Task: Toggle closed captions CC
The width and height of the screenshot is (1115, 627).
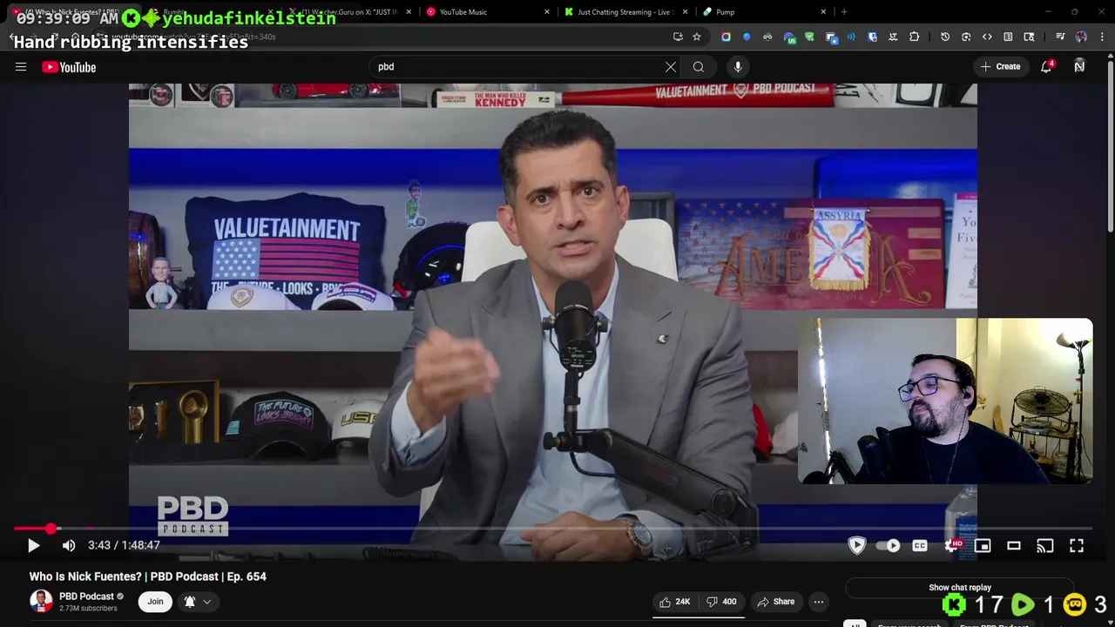Action: [x=920, y=545]
